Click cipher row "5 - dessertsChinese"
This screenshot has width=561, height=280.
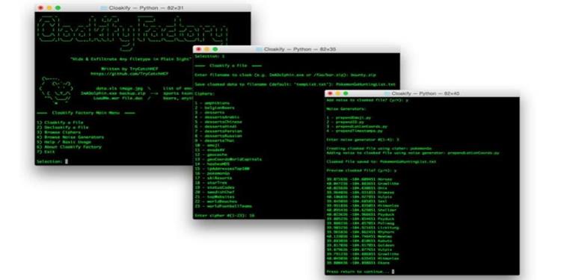pyautogui.click(x=218, y=122)
